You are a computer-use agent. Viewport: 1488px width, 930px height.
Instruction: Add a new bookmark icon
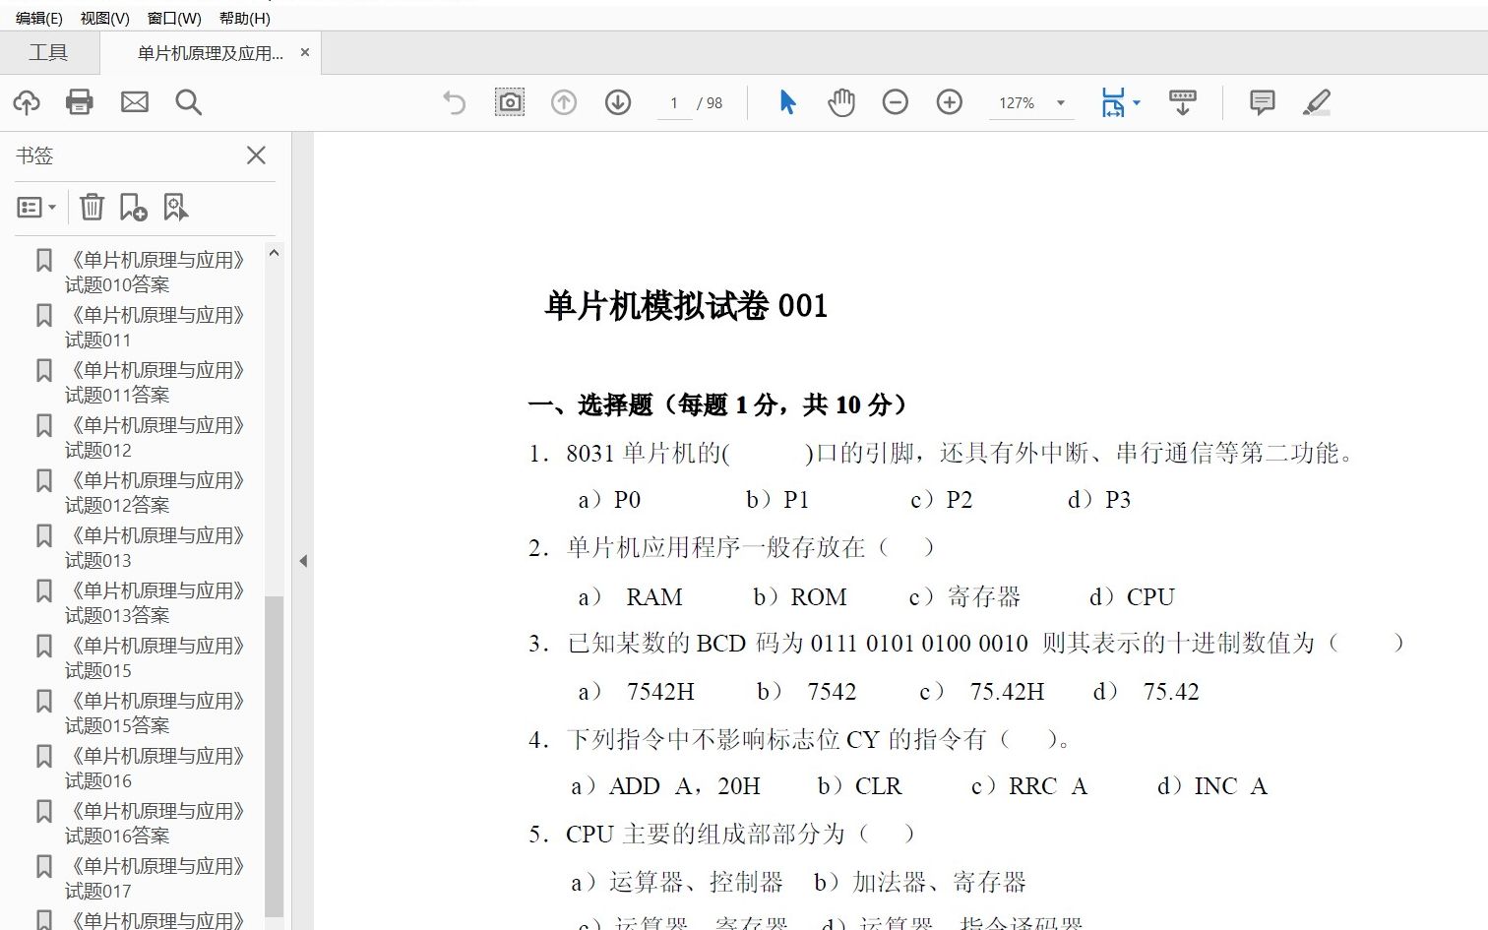point(133,207)
